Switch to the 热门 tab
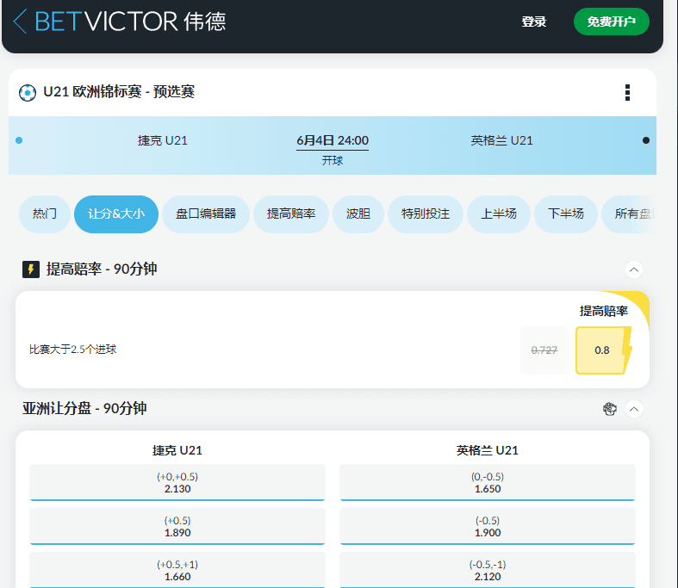Image resolution: width=678 pixels, height=588 pixels. [45, 214]
